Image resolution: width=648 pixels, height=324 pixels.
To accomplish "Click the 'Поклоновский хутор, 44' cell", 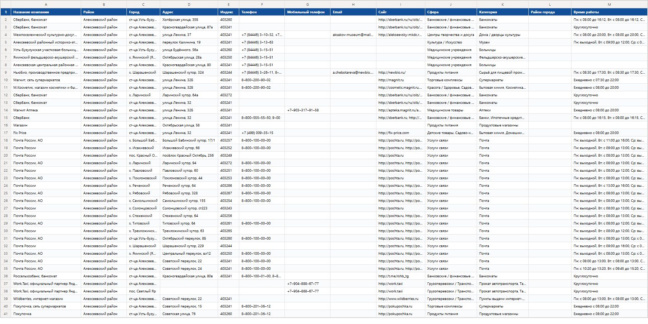I will point(189,178).
